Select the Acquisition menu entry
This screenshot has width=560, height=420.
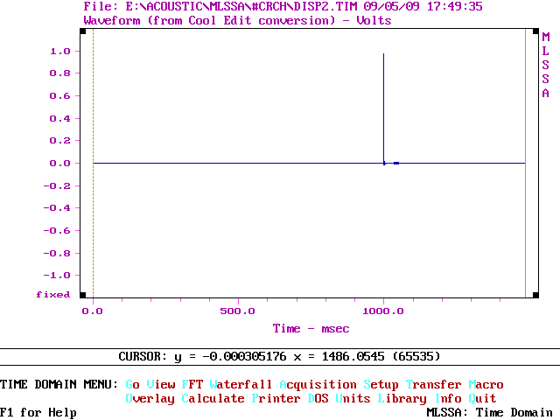coord(318,385)
